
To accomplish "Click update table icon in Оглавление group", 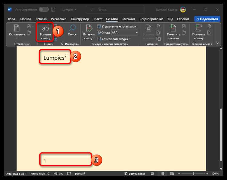I will pos(29,32).
